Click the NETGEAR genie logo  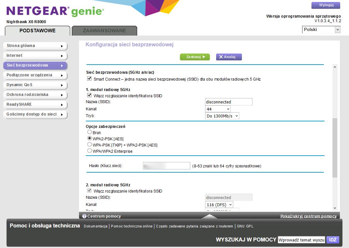[x=55, y=11]
